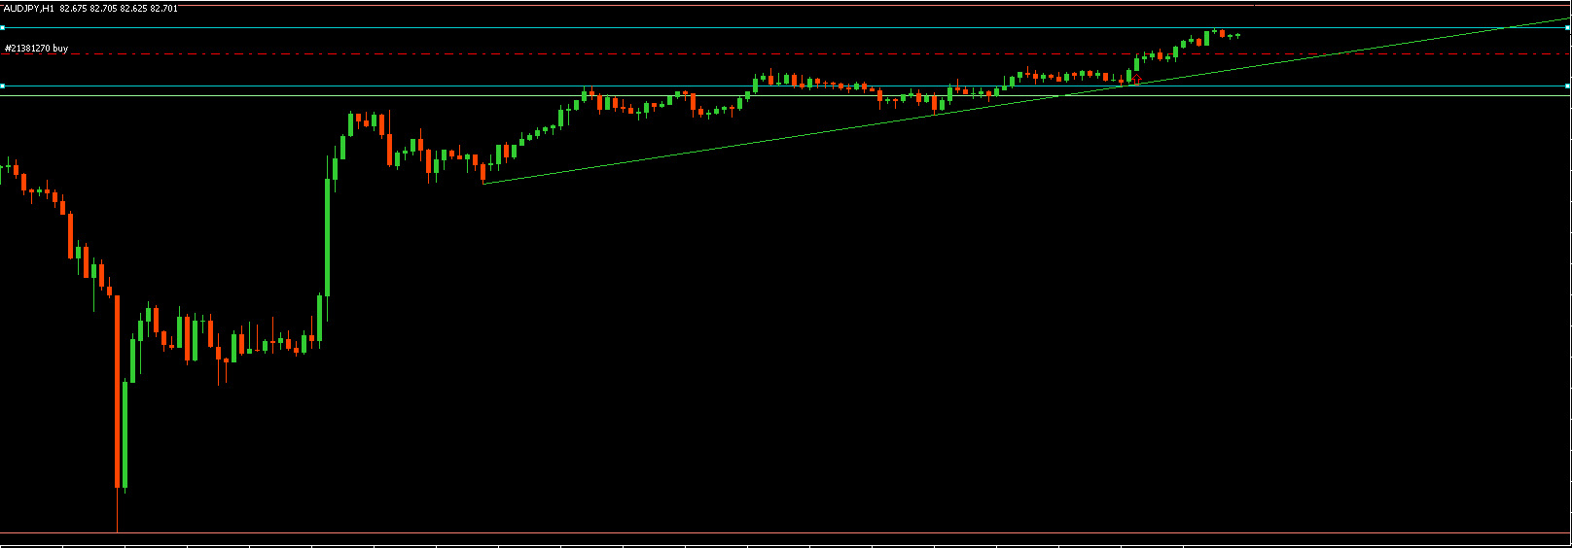Click the salmon line at chart top border
1572x548 pixels.
tap(778, 3)
